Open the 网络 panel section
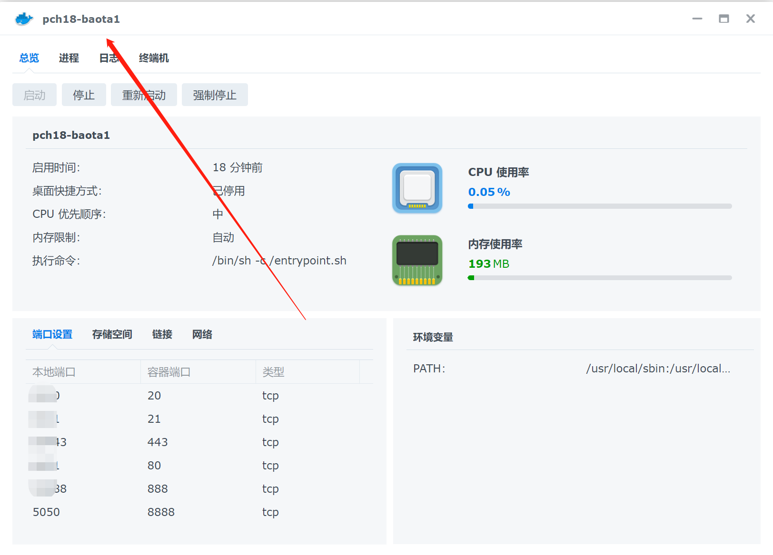The height and width of the screenshot is (555, 773). [x=201, y=334]
